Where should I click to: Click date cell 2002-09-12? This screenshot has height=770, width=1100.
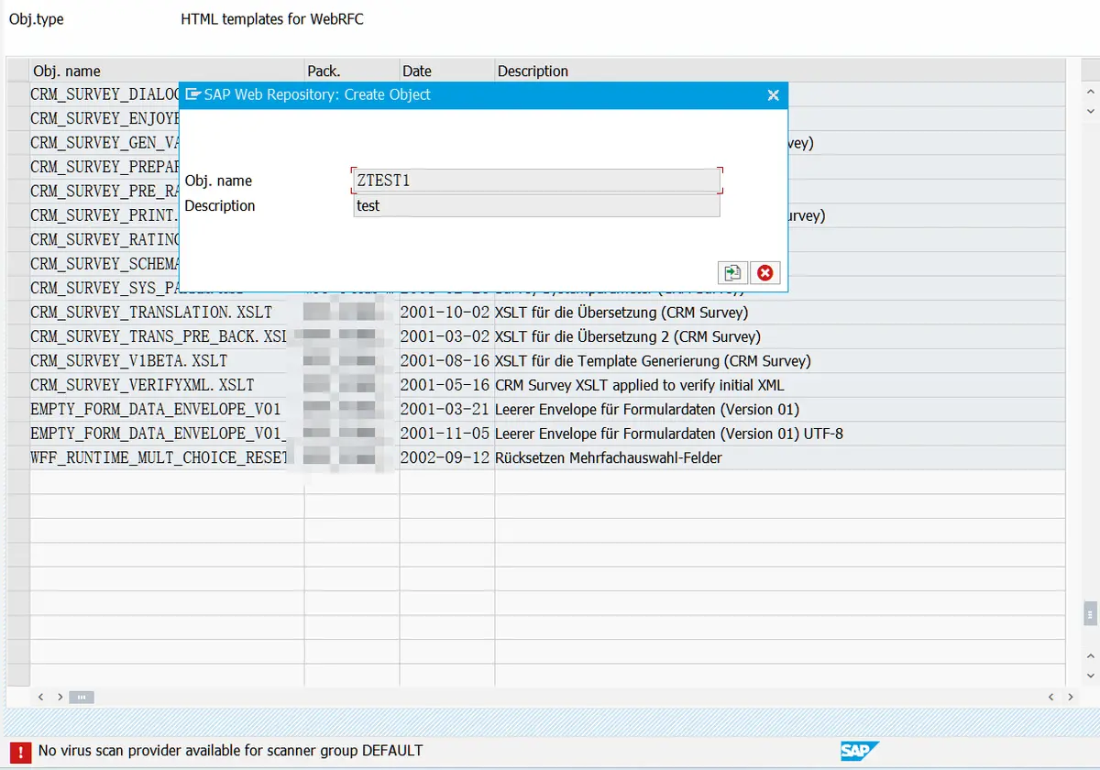(445, 457)
